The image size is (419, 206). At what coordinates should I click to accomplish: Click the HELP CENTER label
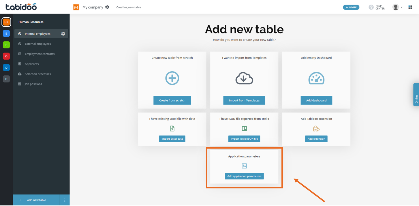click(380, 7)
